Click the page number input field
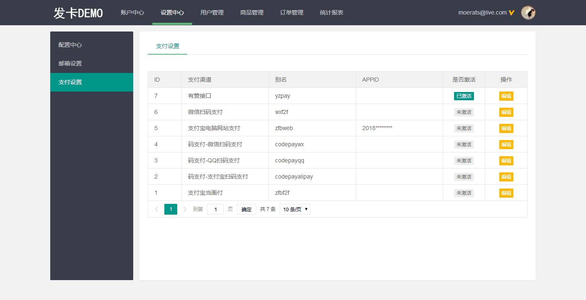The width and height of the screenshot is (586, 300). 215,209
